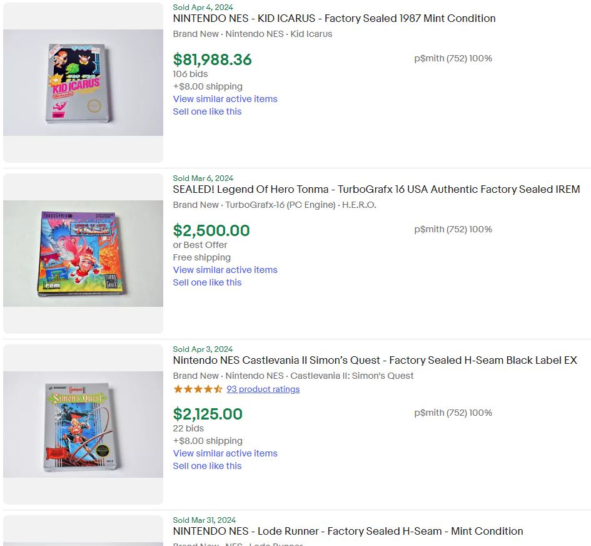Click the 93 product ratings link
591x546 pixels.
(263, 389)
